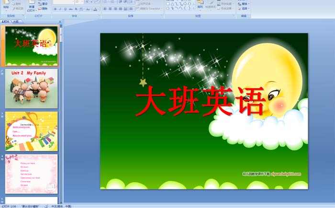The width and height of the screenshot is (335, 208).
Task: Pick the rectangle shape in shapes gallery
Action: pyautogui.click(x=168, y=4)
